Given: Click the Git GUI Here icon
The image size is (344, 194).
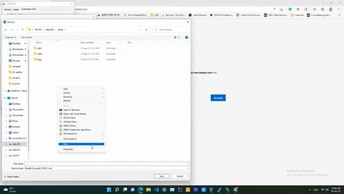Looking at the screenshot, I should (61, 118).
